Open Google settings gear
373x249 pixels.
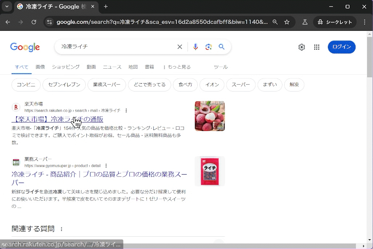point(302,47)
